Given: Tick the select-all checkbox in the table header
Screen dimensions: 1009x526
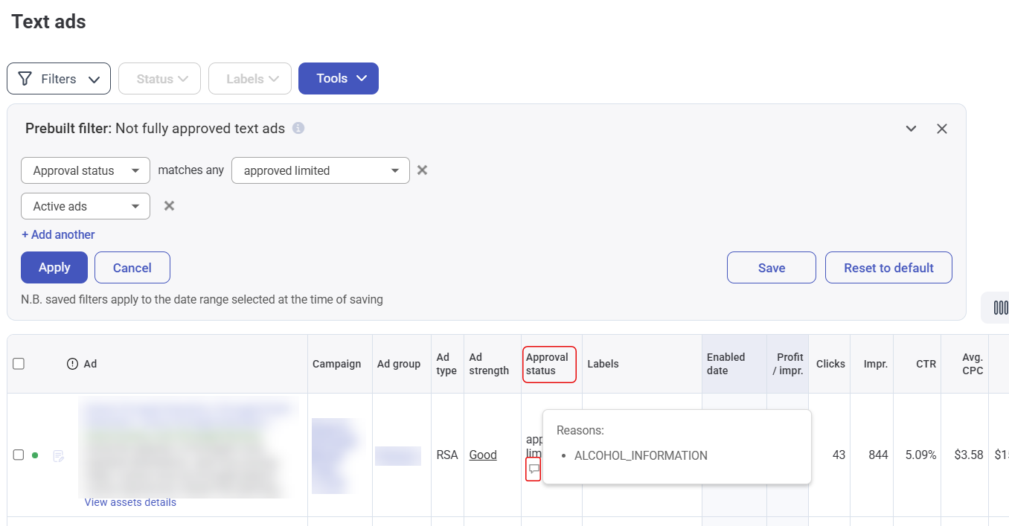Looking at the screenshot, I should coord(19,364).
